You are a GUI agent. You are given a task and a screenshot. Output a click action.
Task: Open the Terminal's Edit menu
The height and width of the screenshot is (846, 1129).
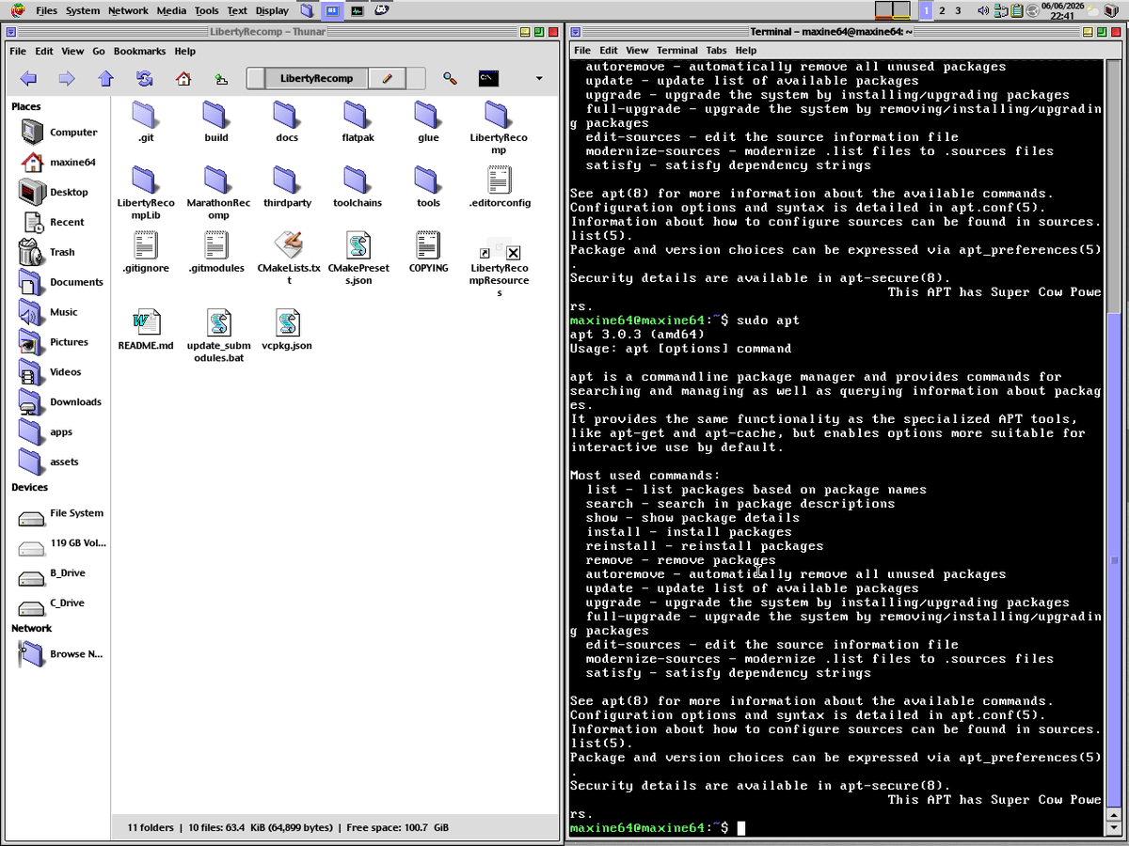point(609,50)
